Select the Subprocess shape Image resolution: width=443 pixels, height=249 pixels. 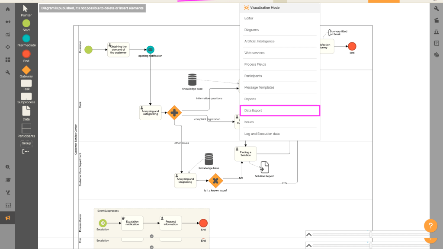[x=26, y=96]
